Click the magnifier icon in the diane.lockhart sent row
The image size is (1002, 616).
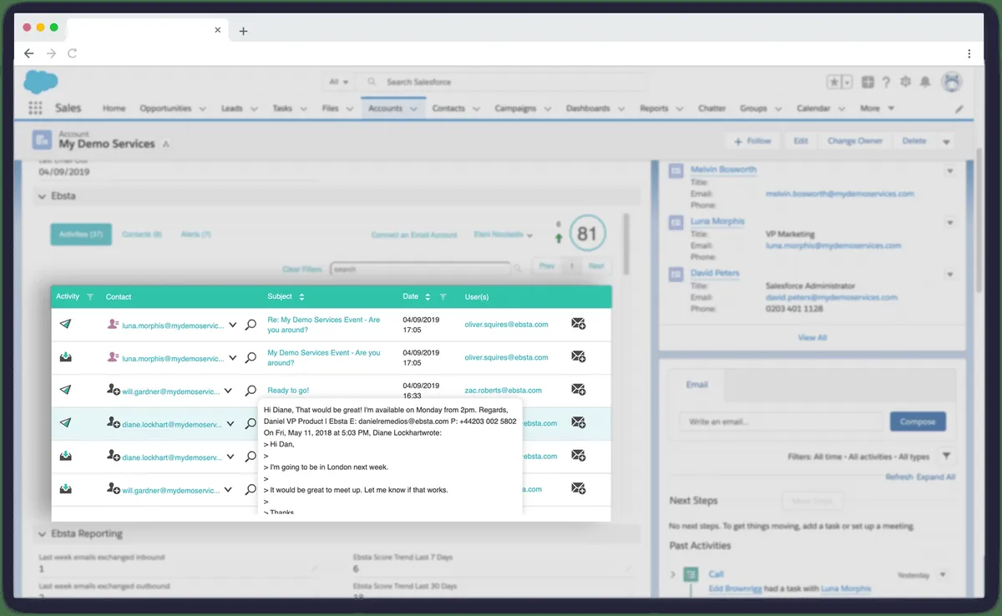pos(250,423)
